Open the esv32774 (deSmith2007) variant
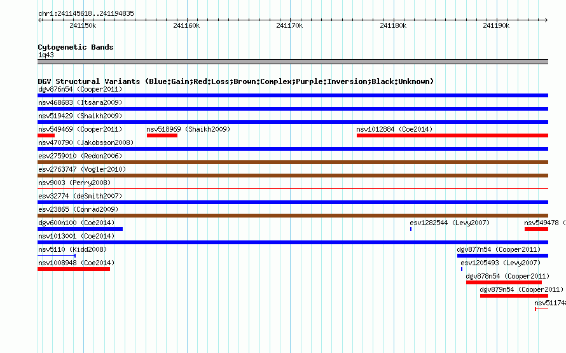The height and width of the screenshot is (353, 566). point(80,196)
